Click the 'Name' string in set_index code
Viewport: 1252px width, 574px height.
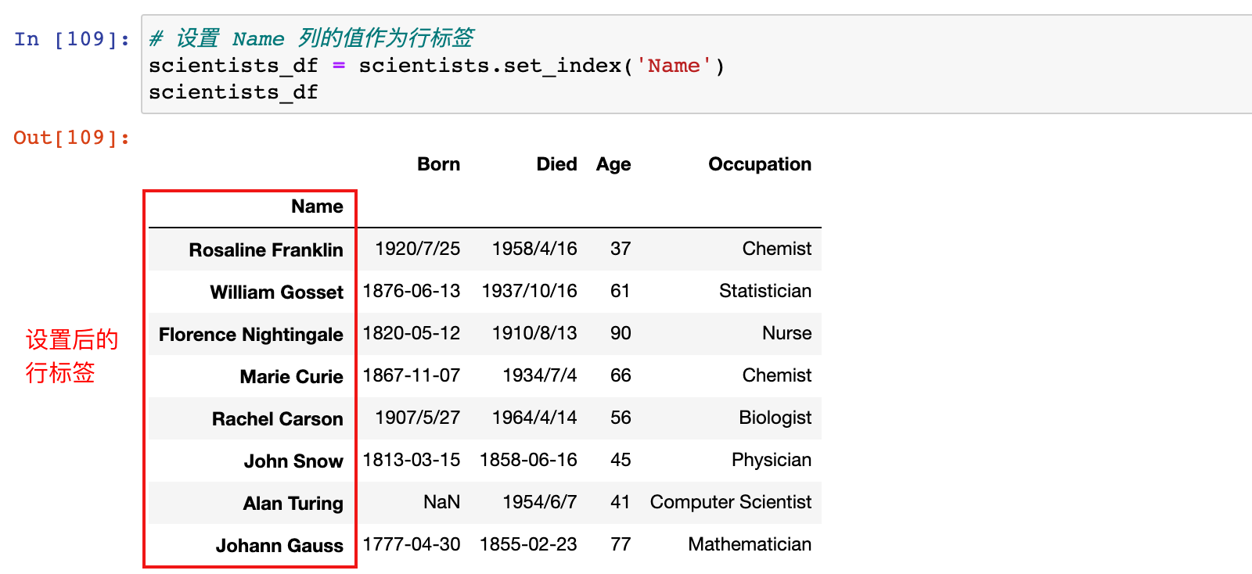pos(674,66)
